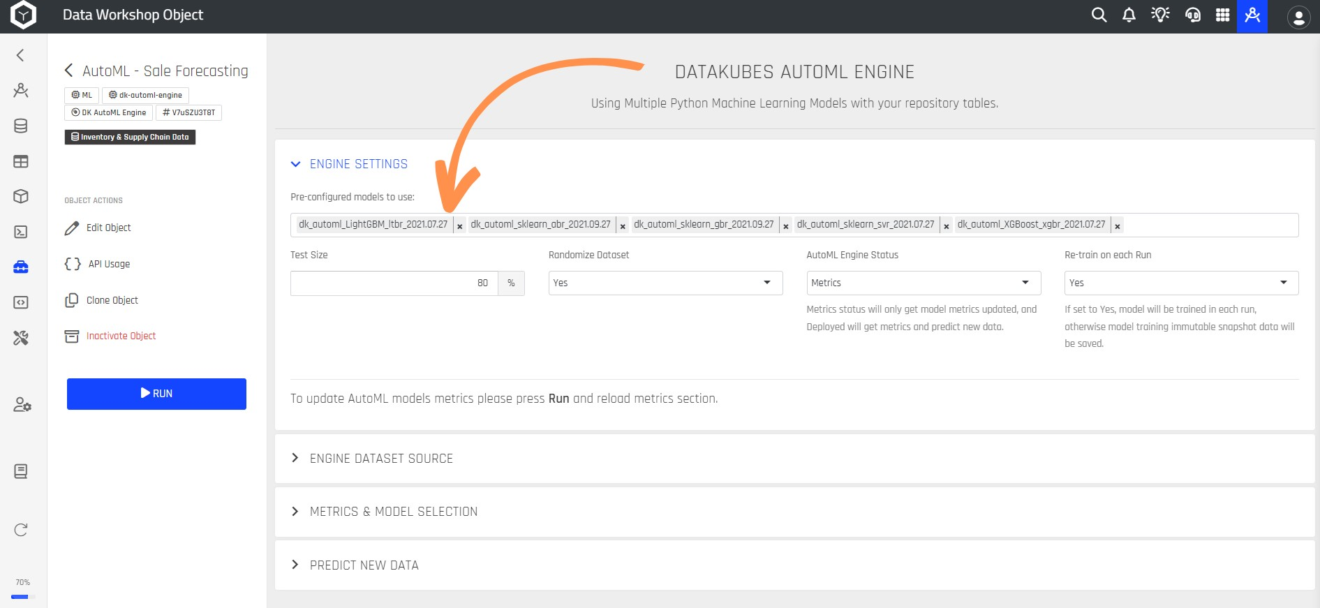Remove dk_automl_XGBoost_xgbr model tag

pos(1118,225)
